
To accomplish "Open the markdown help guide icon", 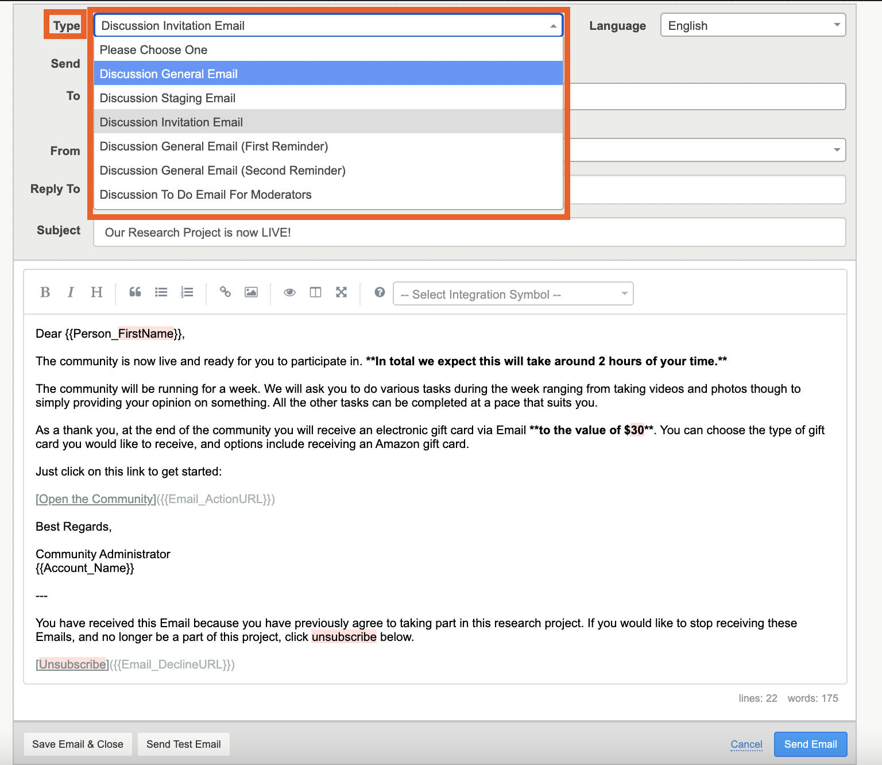I will pos(380,292).
